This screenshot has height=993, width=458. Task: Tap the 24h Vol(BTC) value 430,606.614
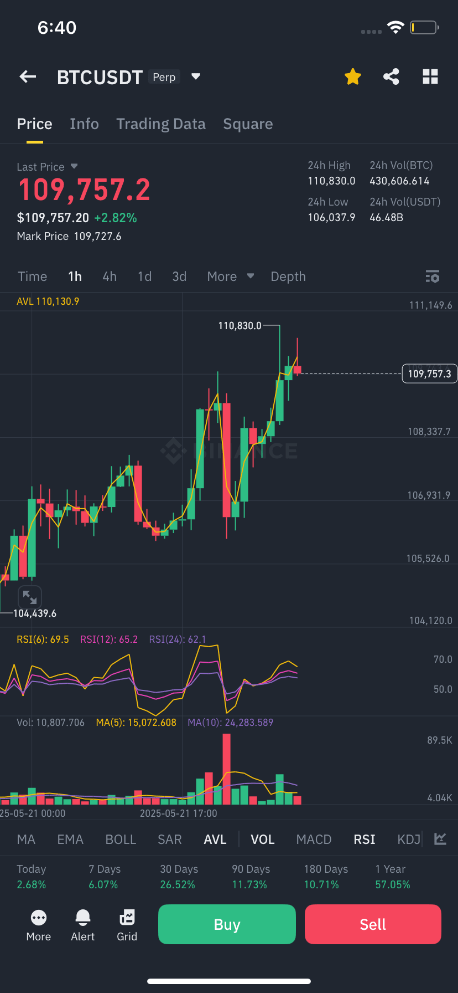click(x=399, y=181)
